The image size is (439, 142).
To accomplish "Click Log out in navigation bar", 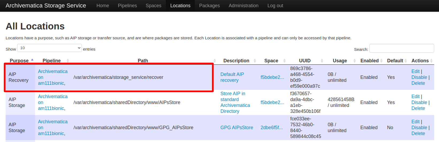I will click(x=275, y=6).
